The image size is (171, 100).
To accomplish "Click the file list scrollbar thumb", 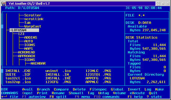I will (x=2, y=71).
